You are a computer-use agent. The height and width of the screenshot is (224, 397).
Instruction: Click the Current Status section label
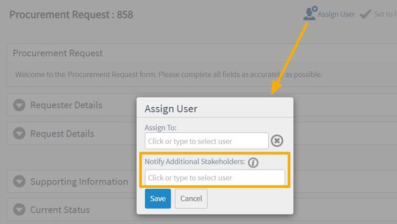(x=60, y=210)
